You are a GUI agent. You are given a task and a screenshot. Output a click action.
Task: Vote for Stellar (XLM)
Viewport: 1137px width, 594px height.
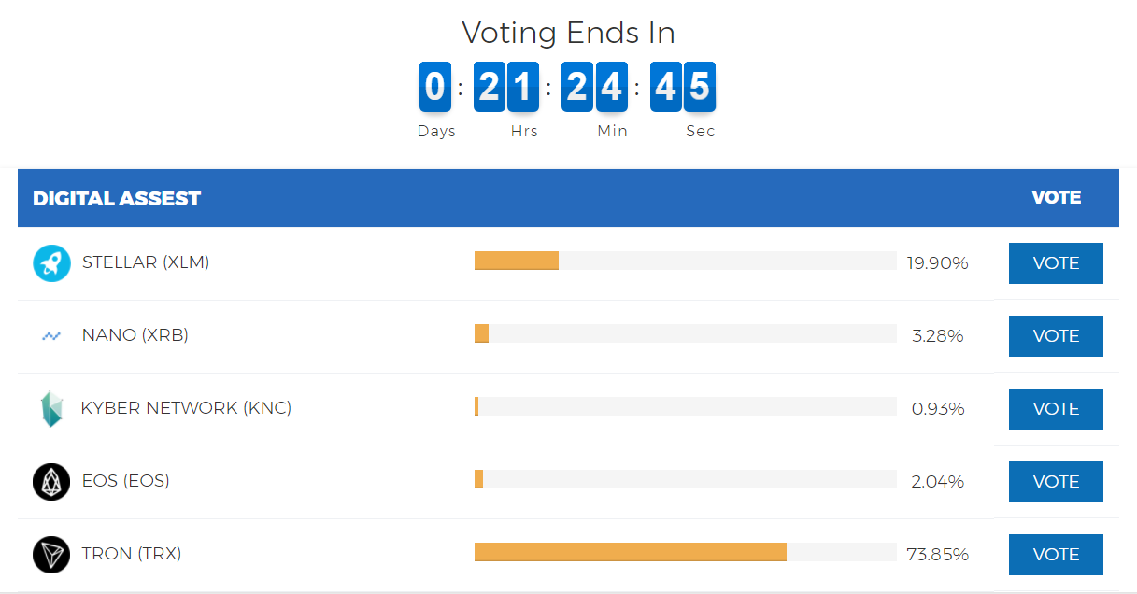point(1056,263)
